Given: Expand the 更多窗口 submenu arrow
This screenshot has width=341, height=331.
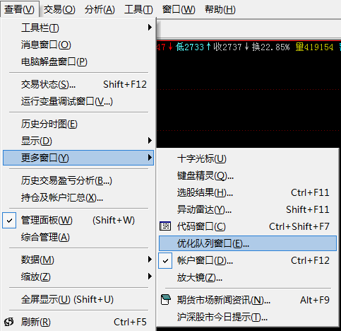Looking at the screenshot, I should coord(150,158).
